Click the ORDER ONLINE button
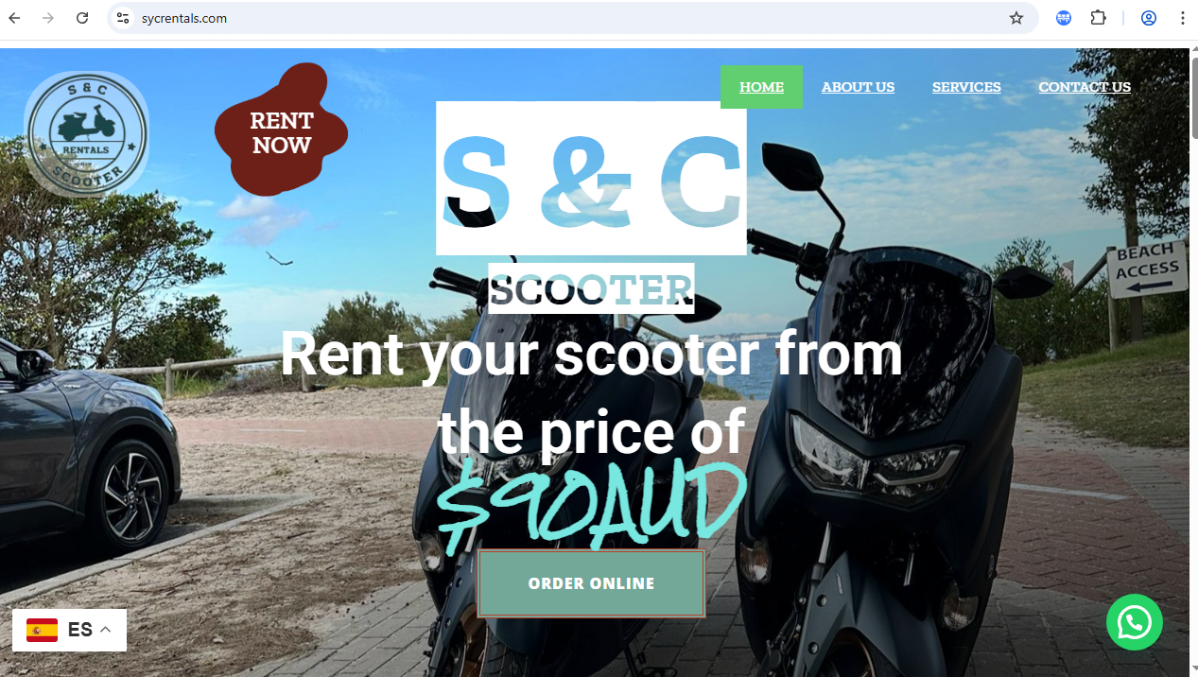This screenshot has height=677, width=1198. tap(591, 583)
